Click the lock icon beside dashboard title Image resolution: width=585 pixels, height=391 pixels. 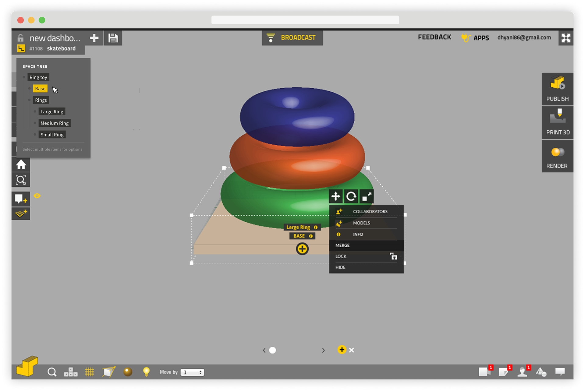[x=20, y=38]
